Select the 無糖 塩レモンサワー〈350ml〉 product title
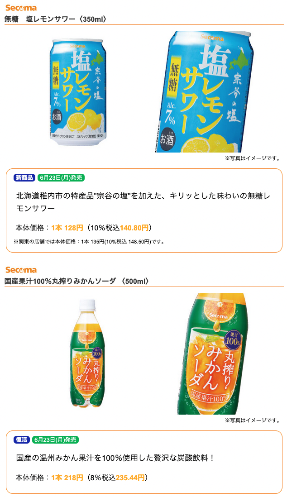 (x=55, y=19)
